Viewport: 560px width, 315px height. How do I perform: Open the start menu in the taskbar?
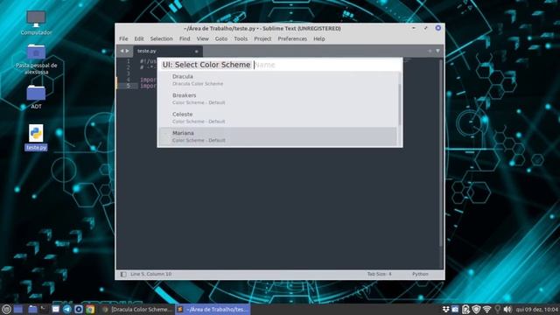pos(6,309)
